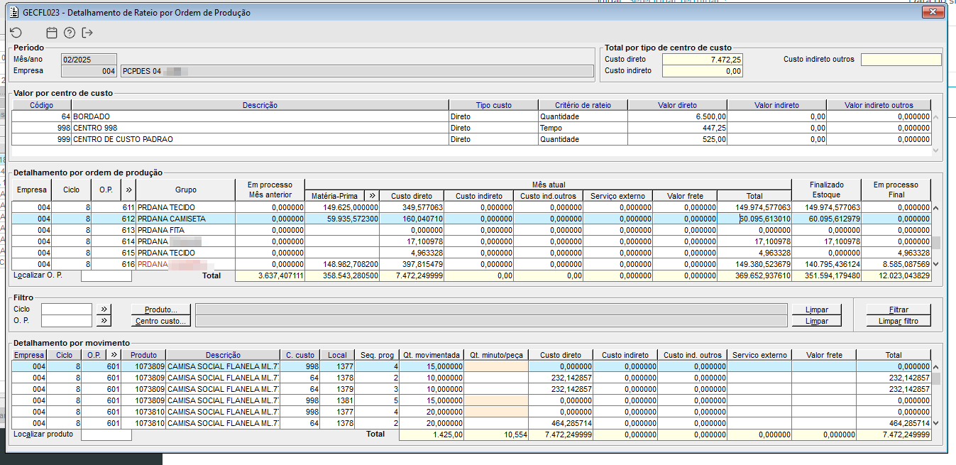The width and height of the screenshot is (956, 465).
Task: Expand the O.P. column arrow in movement grid
Action: [113, 355]
